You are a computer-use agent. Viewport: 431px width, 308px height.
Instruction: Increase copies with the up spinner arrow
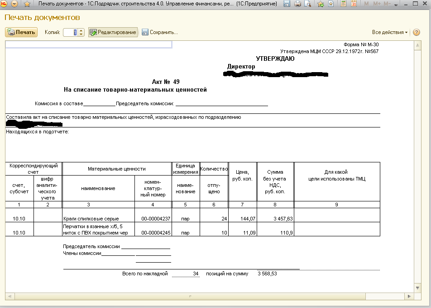click(81, 30)
